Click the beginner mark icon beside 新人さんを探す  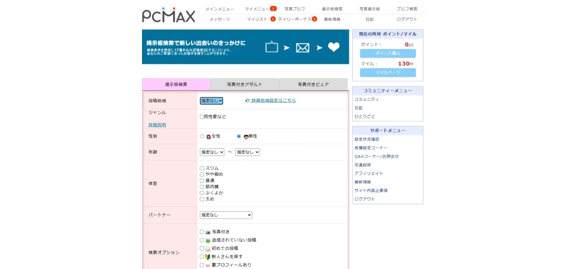[208, 257]
